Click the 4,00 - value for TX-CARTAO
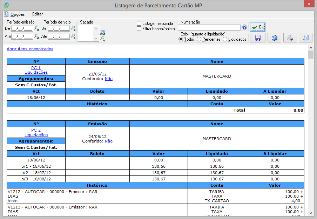The height and width of the screenshot is (219, 317). click(x=297, y=201)
